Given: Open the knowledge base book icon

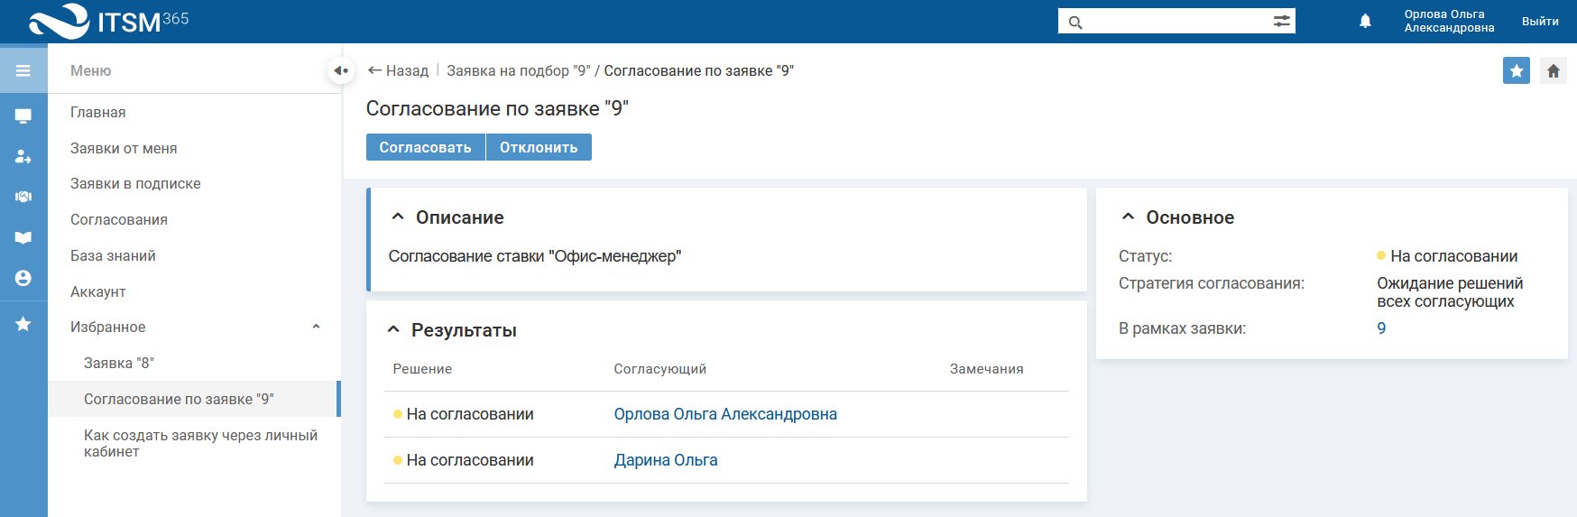Looking at the screenshot, I should point(23,237).
